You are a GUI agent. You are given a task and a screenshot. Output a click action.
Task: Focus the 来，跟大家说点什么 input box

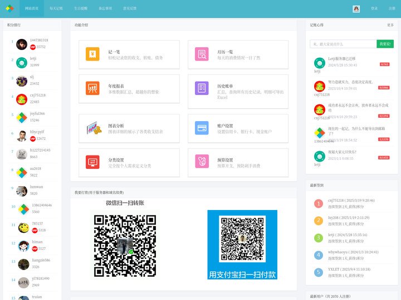pyautogui.click(x=343, y=44)
